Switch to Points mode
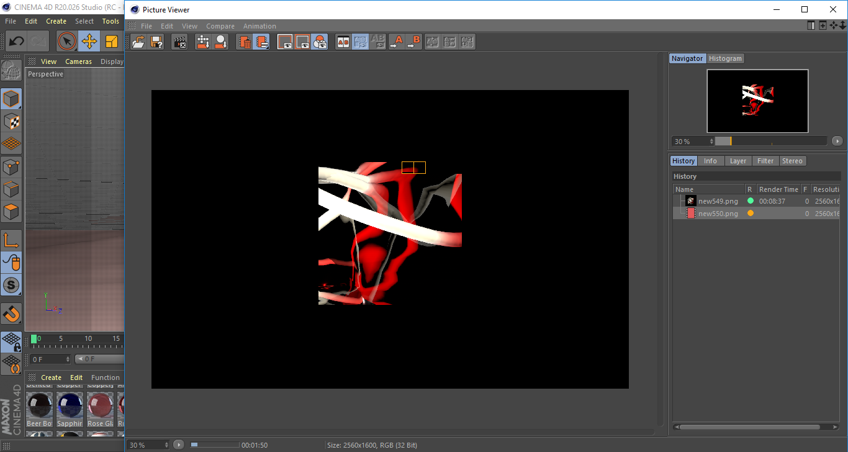Viewport: 848px width, 452px height. coord(11,166)
